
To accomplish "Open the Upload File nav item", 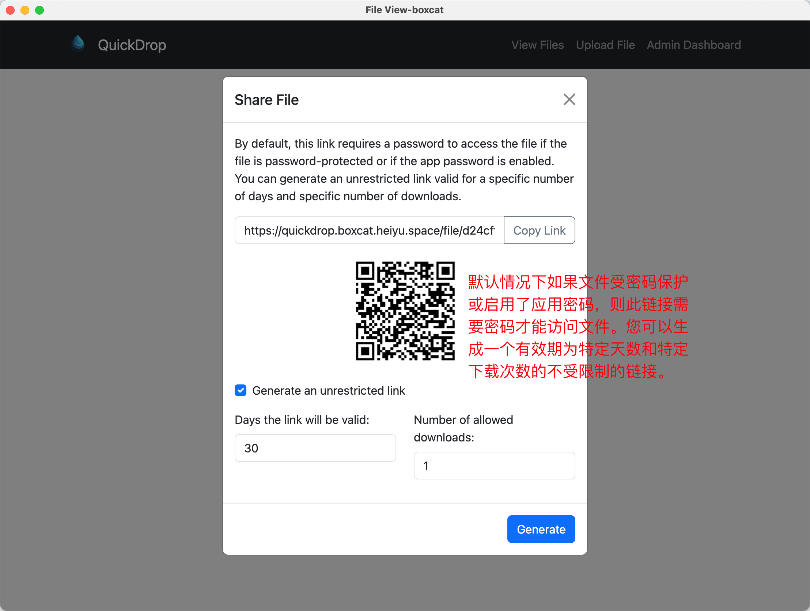I will (605, 45).
